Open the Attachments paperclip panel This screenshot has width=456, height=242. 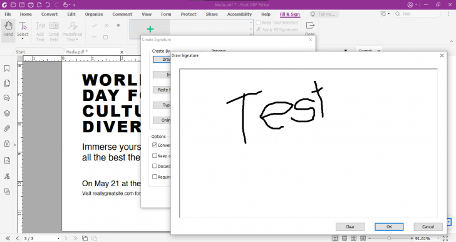pyautogui.click(x=7, y=129)
